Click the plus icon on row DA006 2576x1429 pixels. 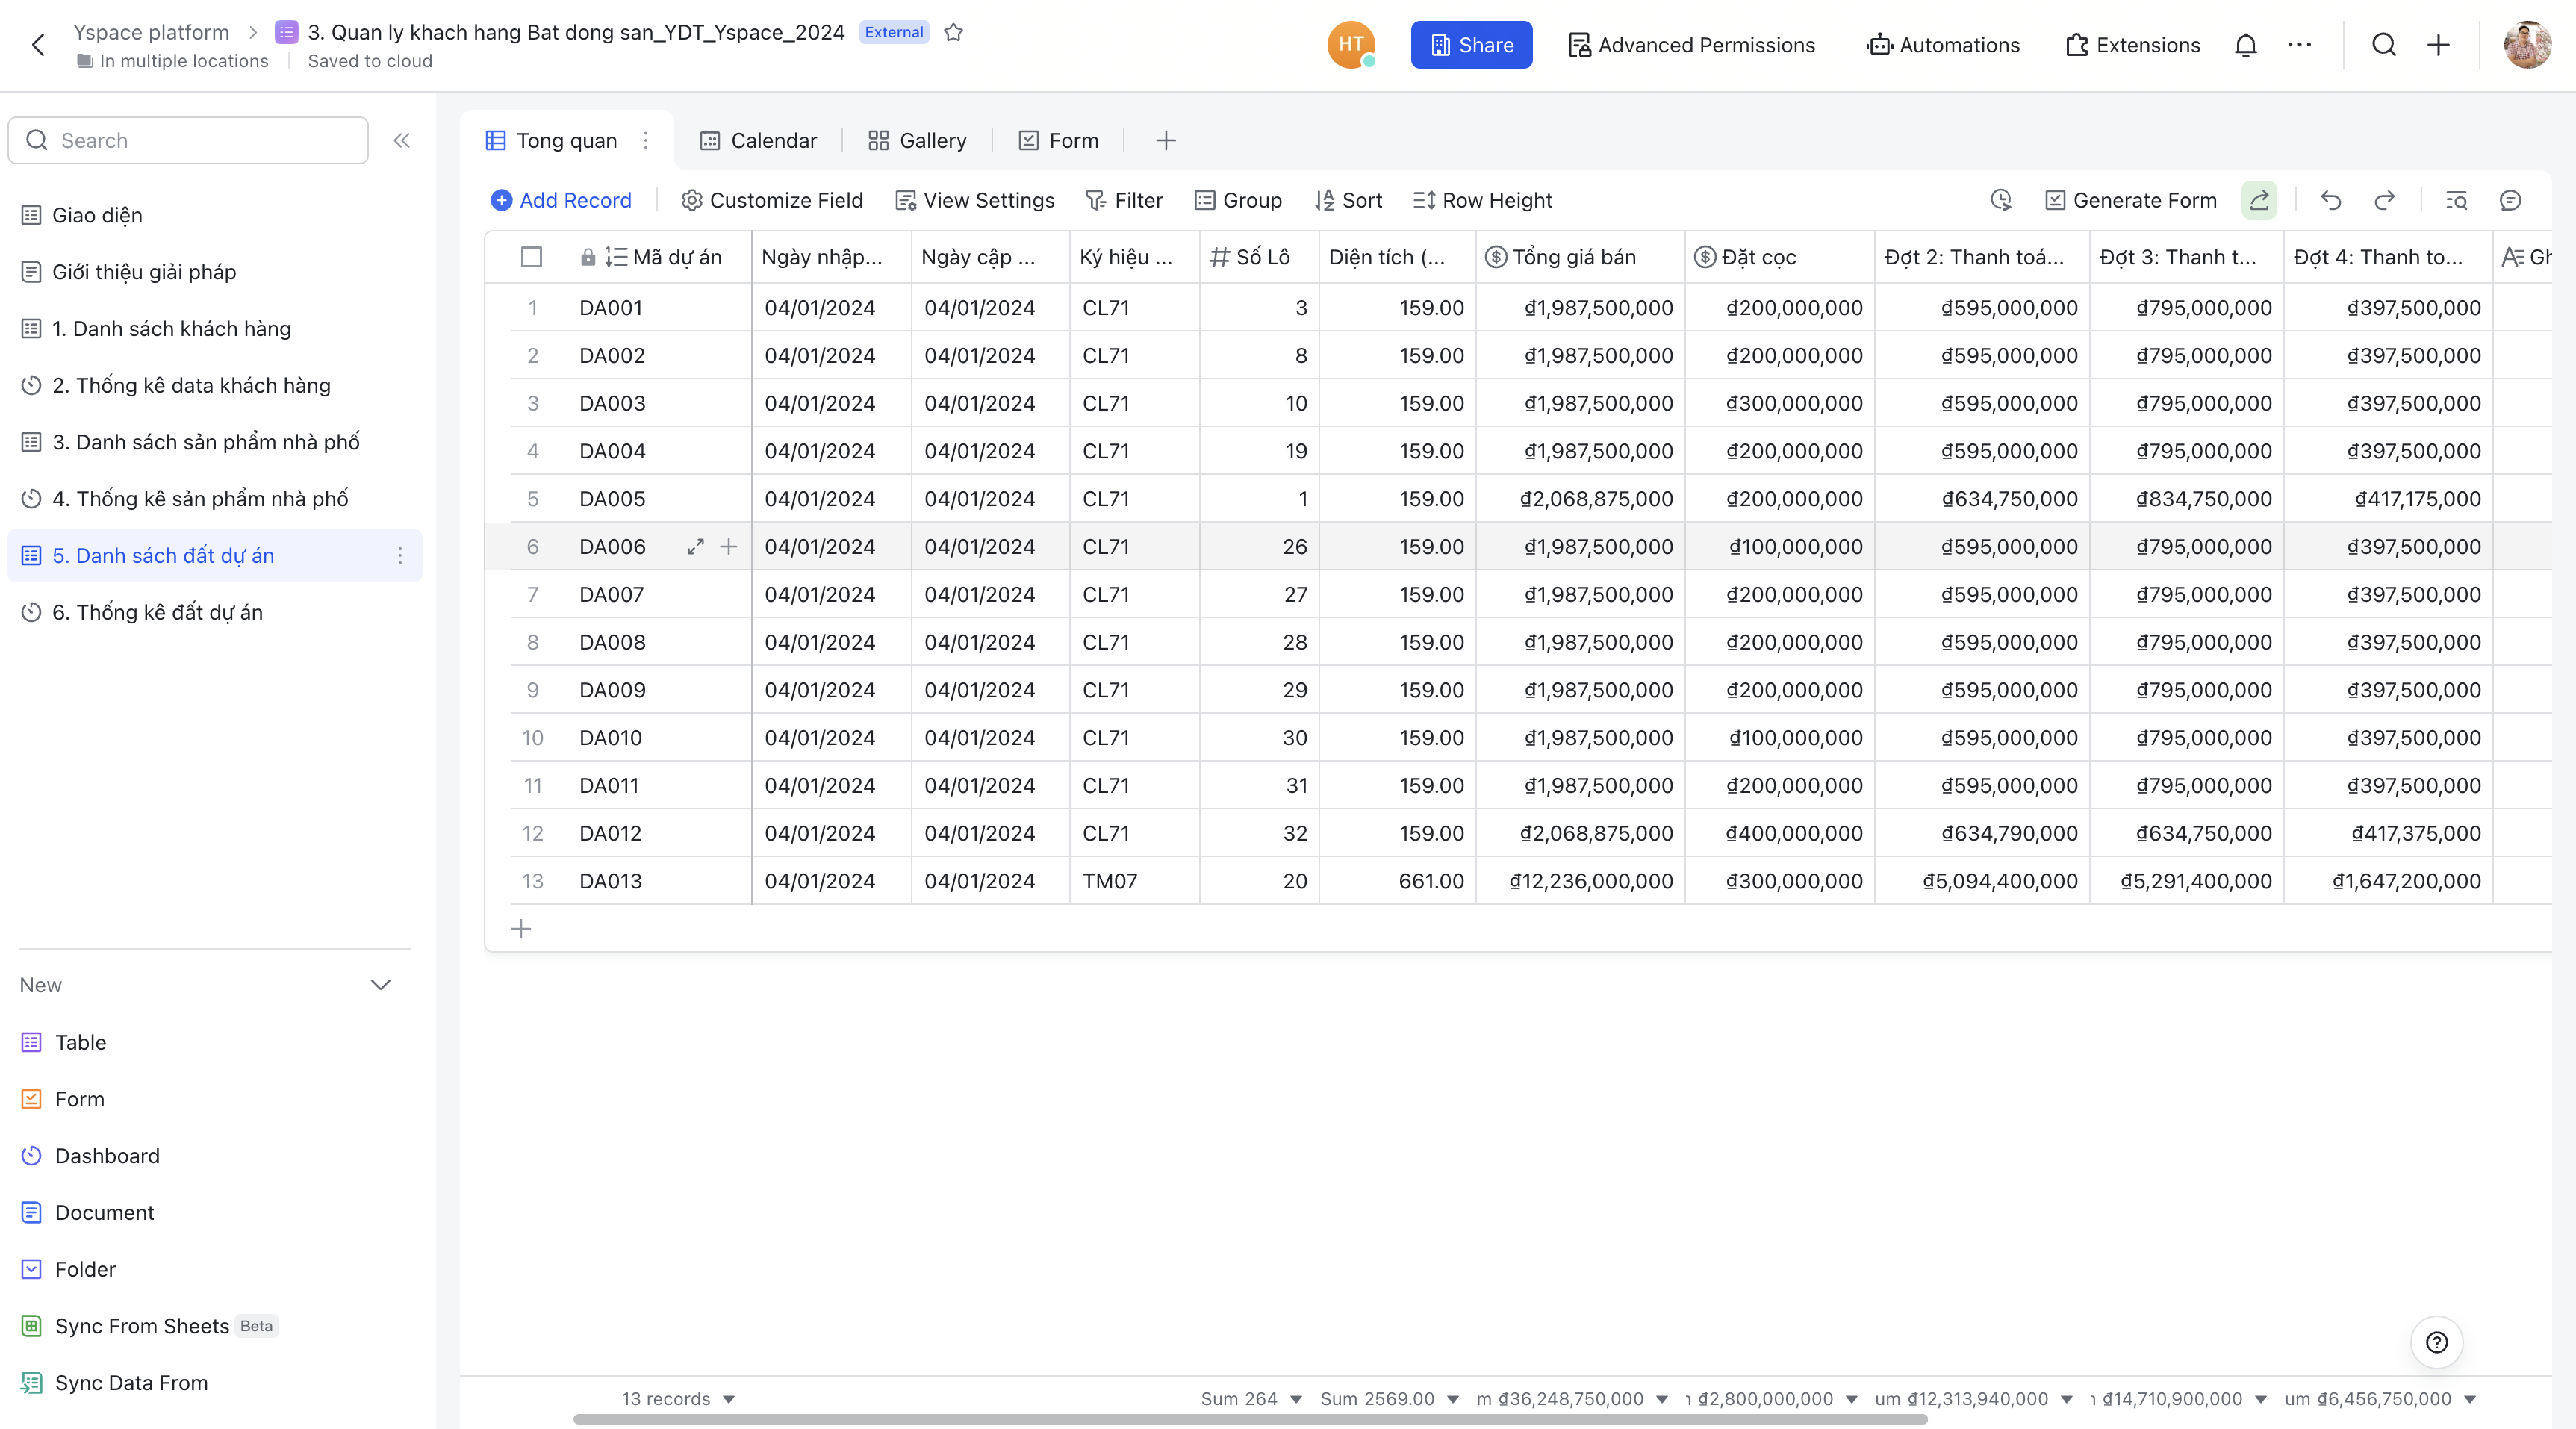coord(729,546)
